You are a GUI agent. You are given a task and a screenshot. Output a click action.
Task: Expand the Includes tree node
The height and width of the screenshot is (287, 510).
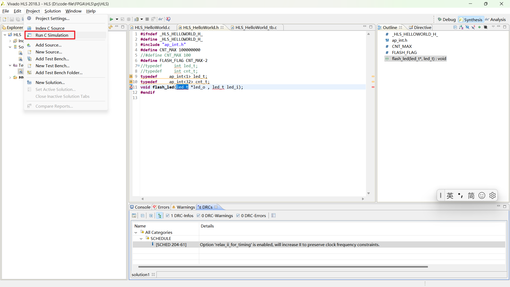click(10, 41)
